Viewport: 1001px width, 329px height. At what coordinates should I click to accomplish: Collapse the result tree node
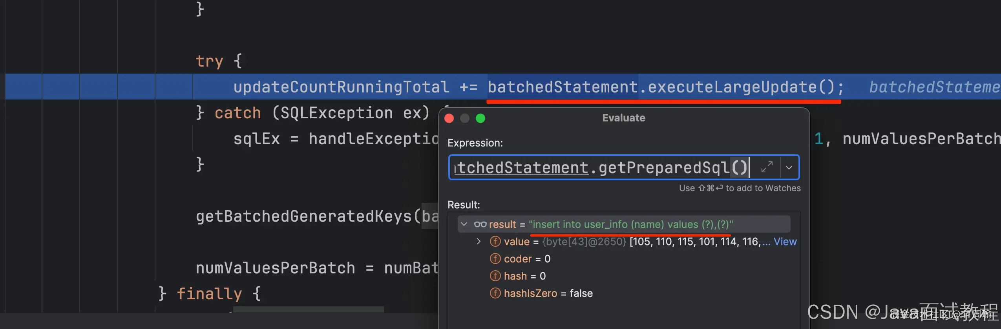(464, 224)
